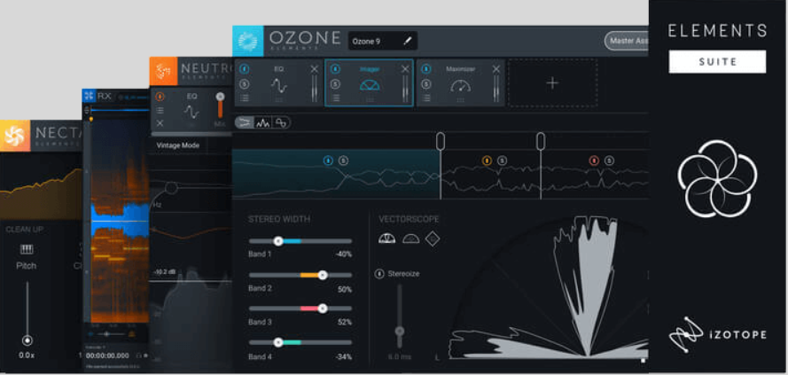Click the pencil edit icon beside Ozone 9
Image resolution: width=788 pixels, height=375 pixels.
point(407,41)
